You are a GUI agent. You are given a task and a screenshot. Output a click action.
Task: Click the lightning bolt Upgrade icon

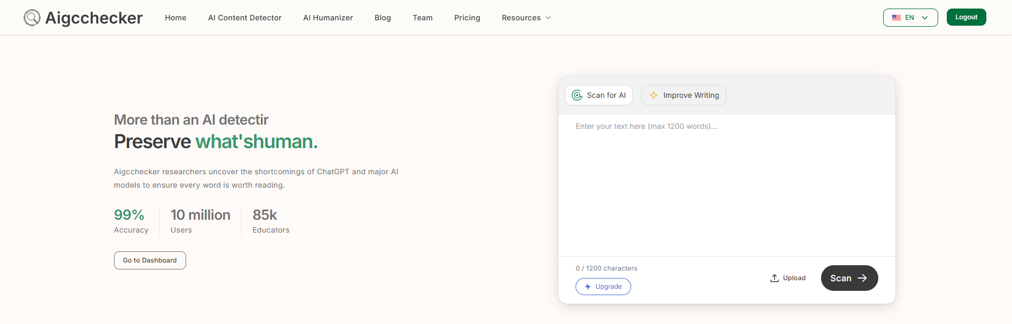pyautogui.click(x=588, y=287)
